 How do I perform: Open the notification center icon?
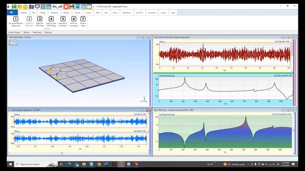[x=294, y=164]
